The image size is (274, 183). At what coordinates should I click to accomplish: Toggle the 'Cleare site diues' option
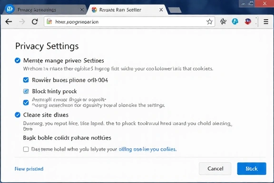point(18,115)
